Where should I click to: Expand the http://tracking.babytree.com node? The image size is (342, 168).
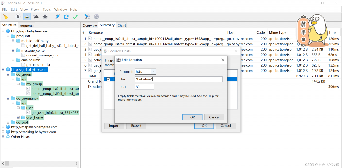pyautogui.click(x=3, y=132)
